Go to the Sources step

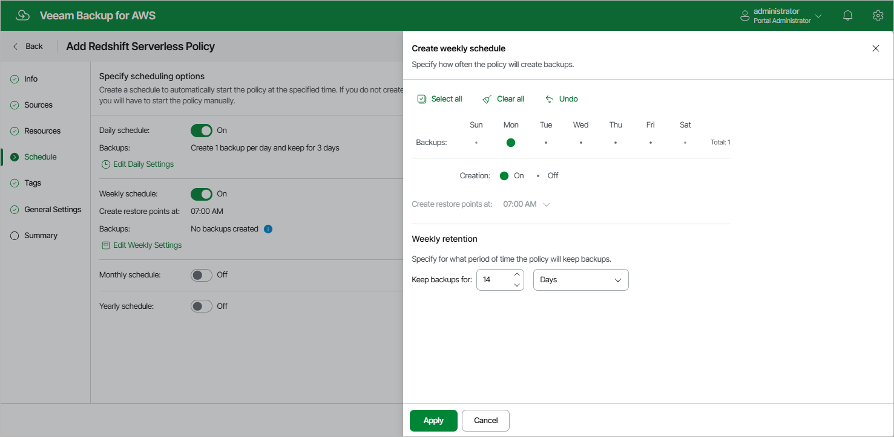point(38,105)
